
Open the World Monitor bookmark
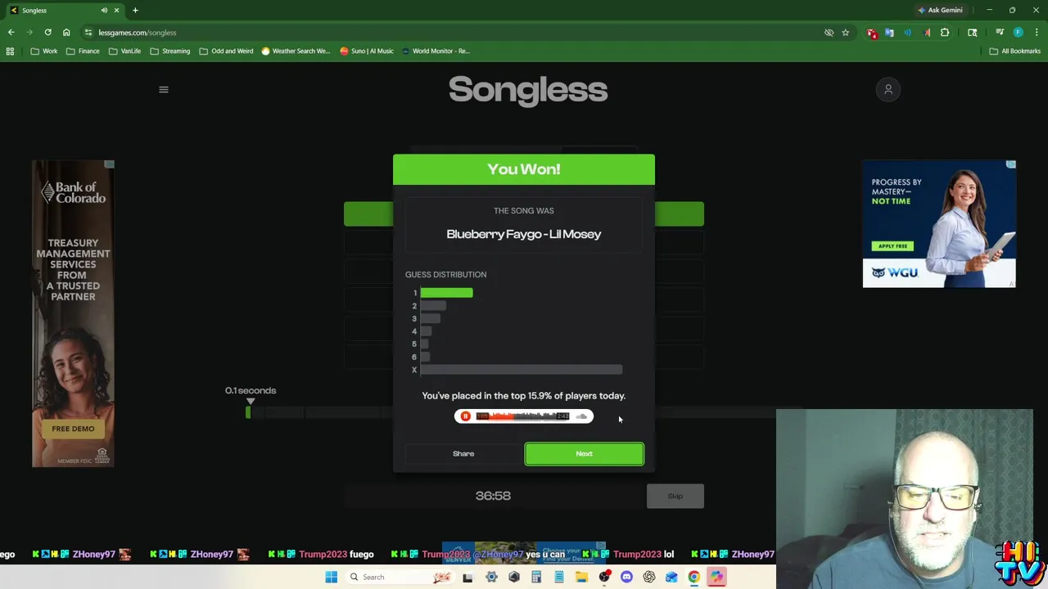click(x=436, y=51)
